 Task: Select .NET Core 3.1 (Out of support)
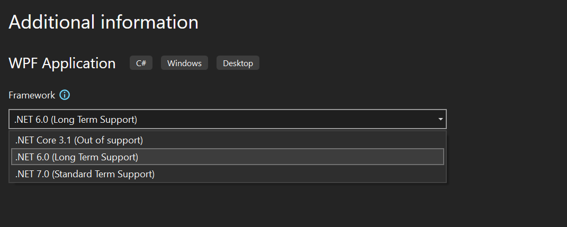pos(228,140)
